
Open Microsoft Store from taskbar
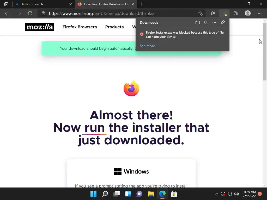click(x=174, y=194)
